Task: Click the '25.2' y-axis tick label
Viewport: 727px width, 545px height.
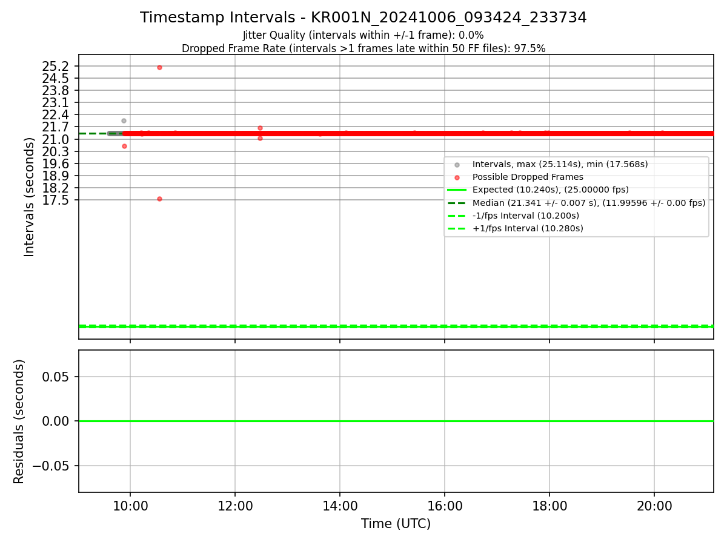Action: pos(55,67)
